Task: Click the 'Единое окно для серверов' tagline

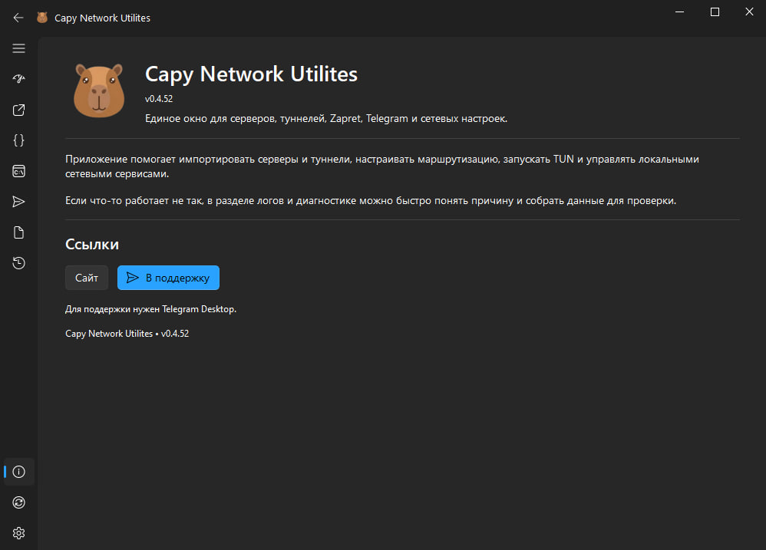Action: point(326,119)
